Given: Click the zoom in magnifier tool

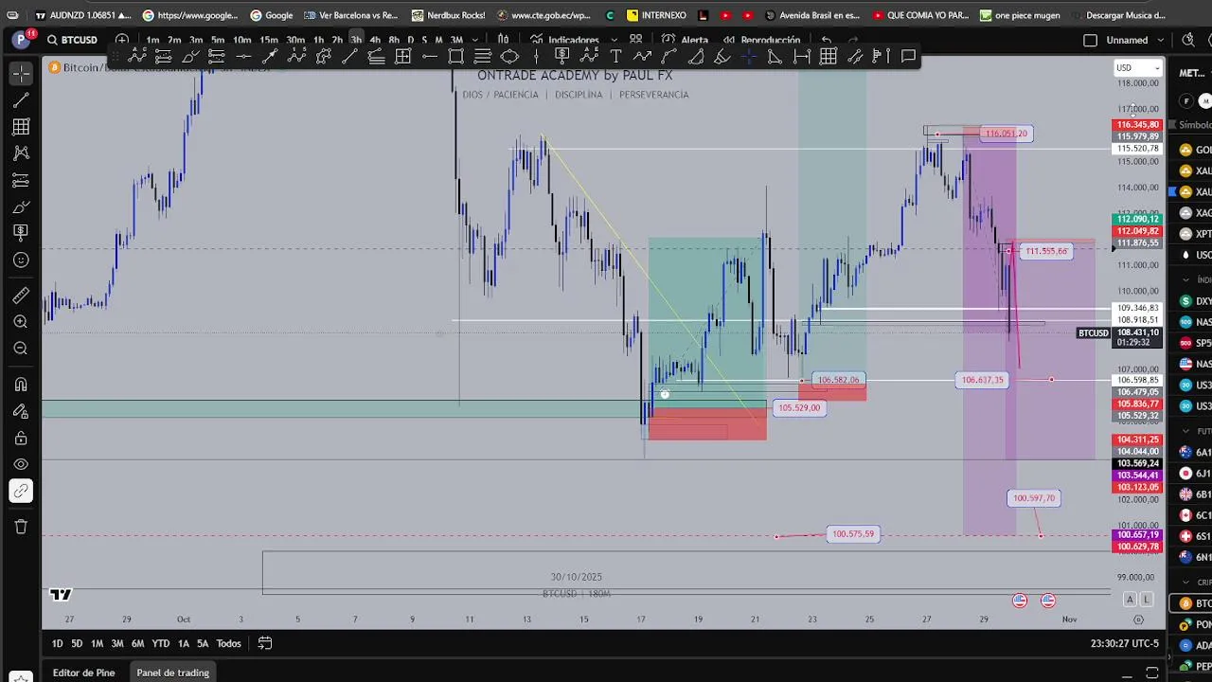Looking at the screenshot, I should click(x=21, y=322).
